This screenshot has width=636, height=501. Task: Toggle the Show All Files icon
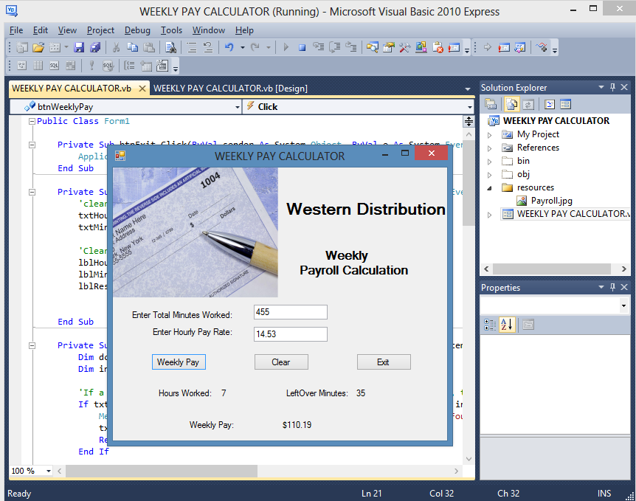pyautogui.click(x=511, y=105)
